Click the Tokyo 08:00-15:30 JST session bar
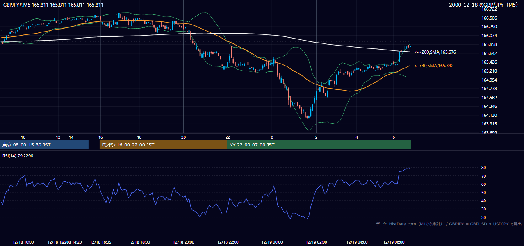 coord(44,145)
